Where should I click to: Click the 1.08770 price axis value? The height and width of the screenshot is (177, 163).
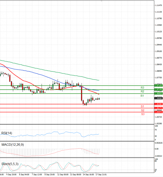(158, 58)
